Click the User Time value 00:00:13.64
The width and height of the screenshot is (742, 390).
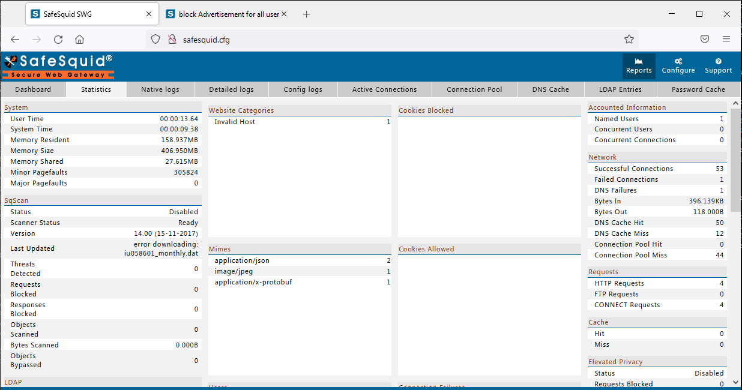click(x=179, y=119)
